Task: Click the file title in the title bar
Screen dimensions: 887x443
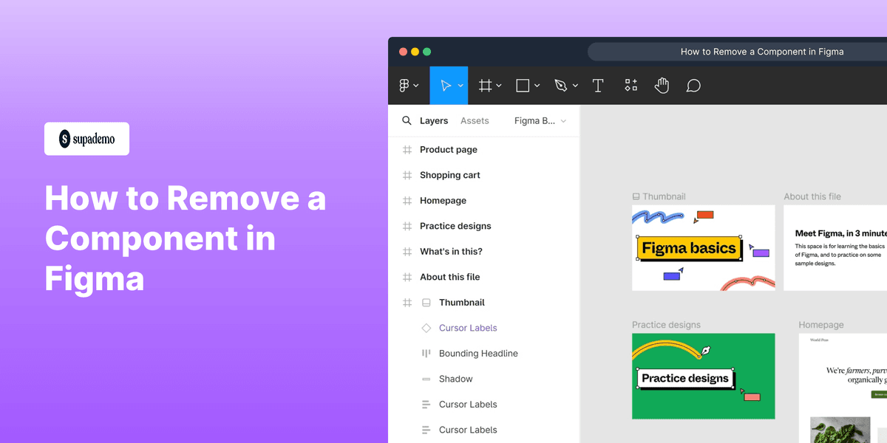Action: pos(762,51)
